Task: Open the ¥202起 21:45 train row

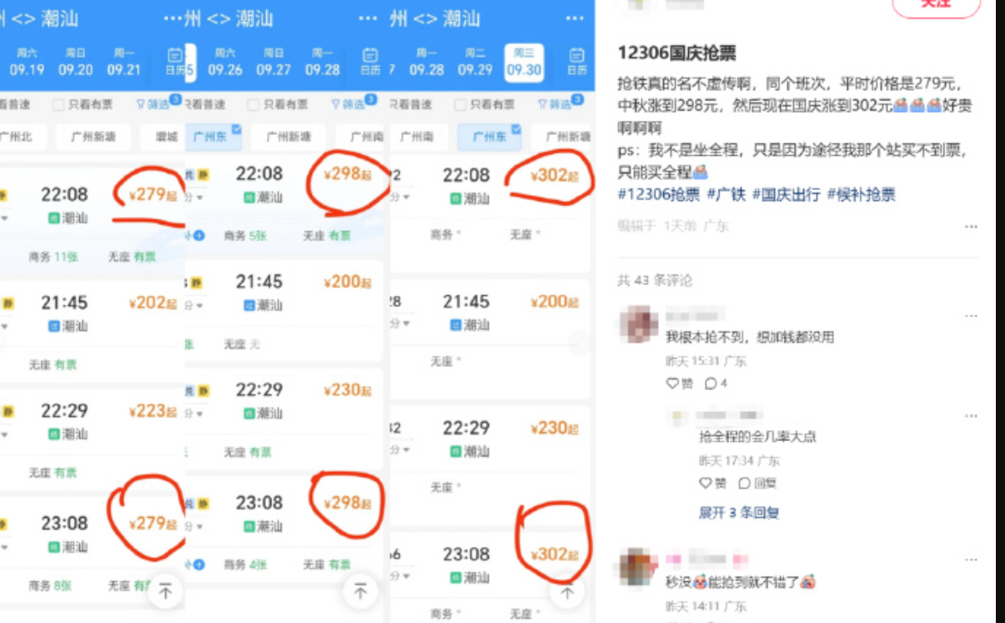Action: tap(92, 329)
